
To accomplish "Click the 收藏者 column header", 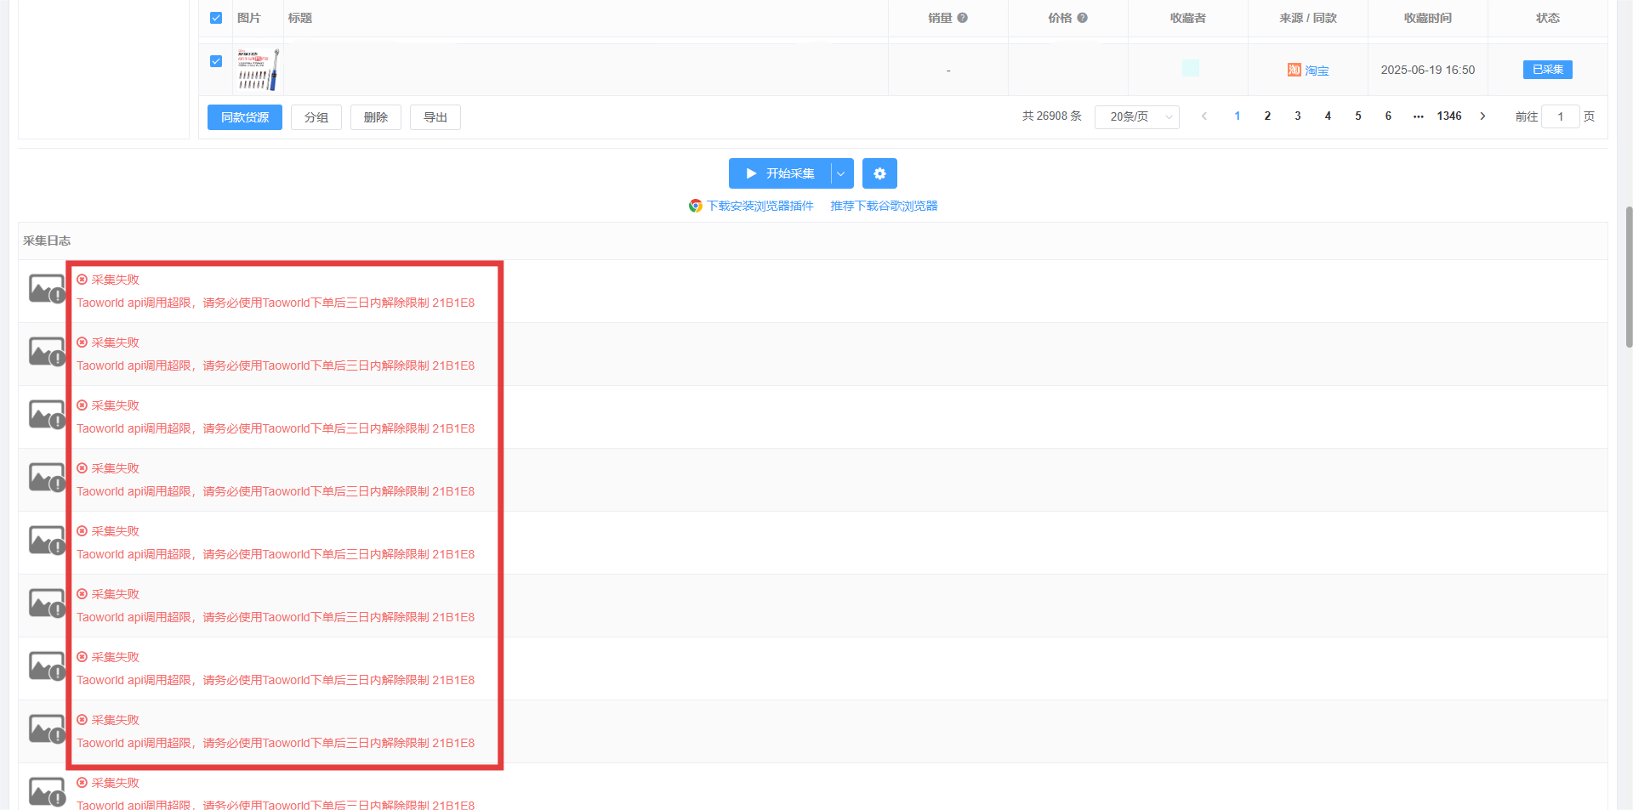I will [1188, 18].
